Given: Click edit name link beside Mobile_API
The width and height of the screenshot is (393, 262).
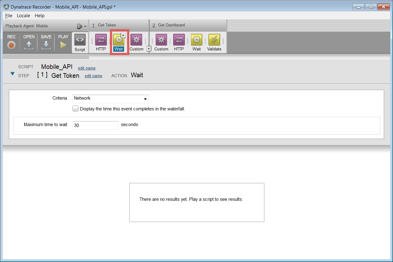Looking at the screenshot, I should (x=87, y=68).
